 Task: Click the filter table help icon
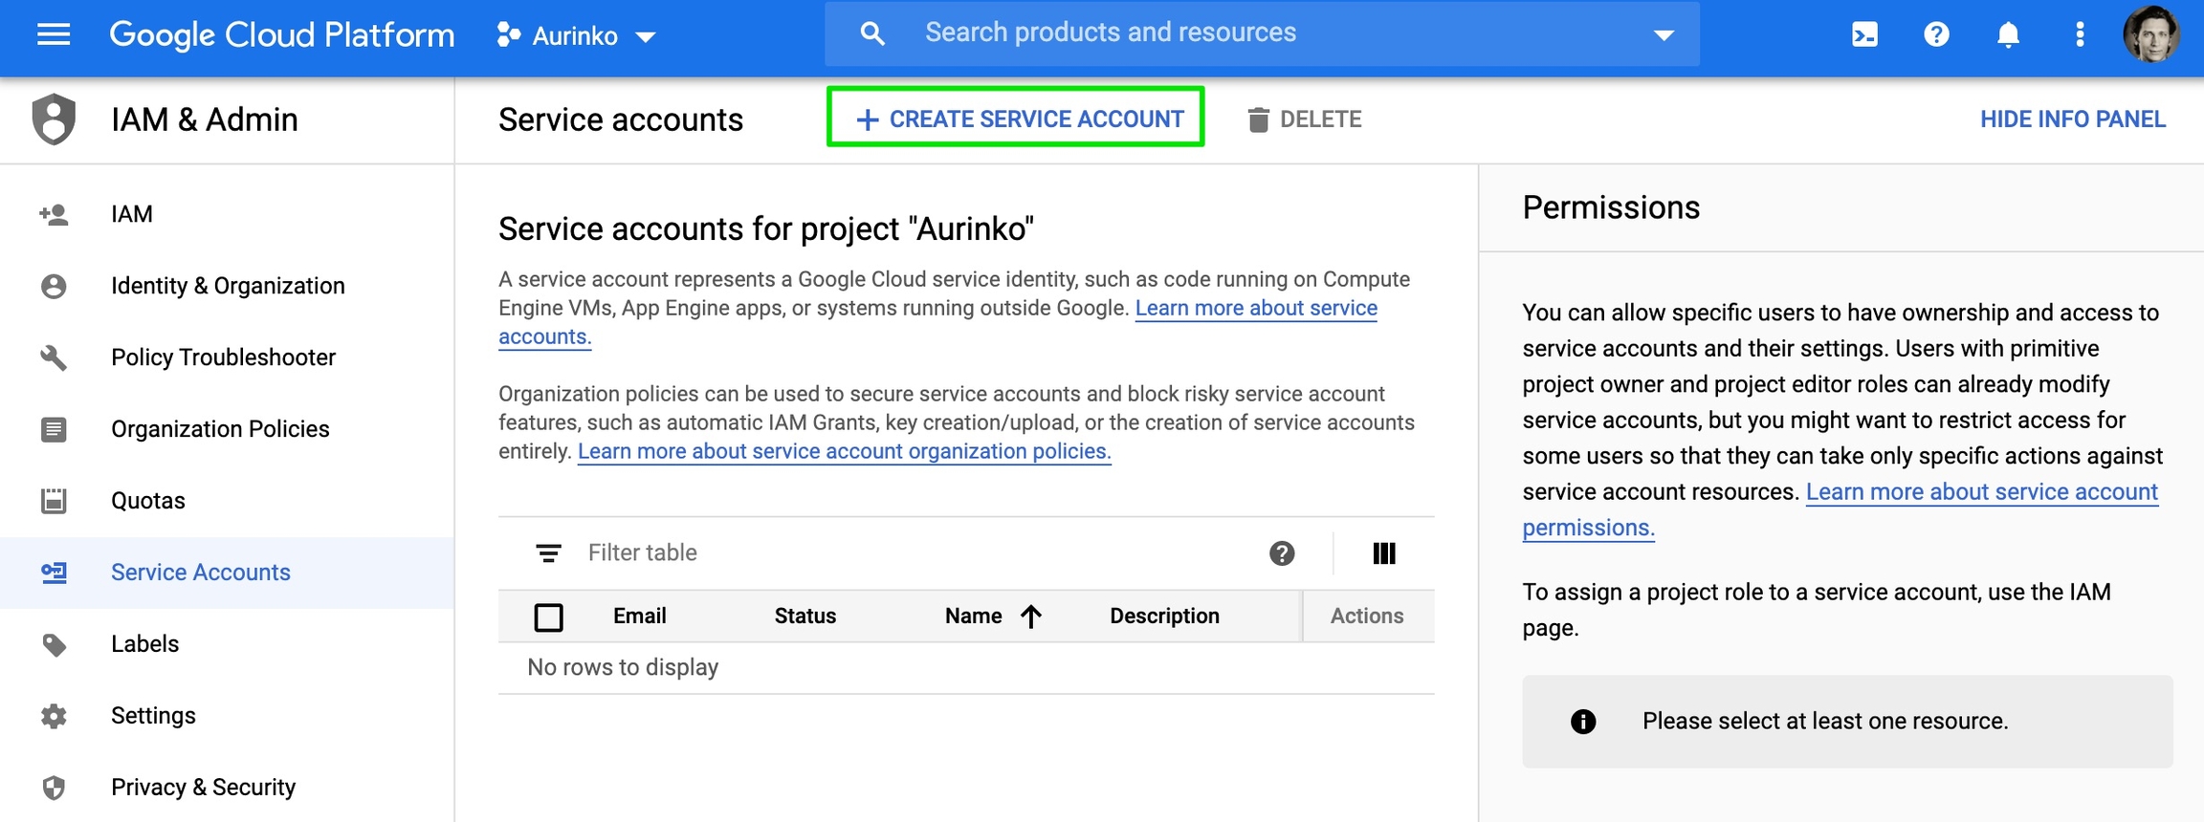1282,553
